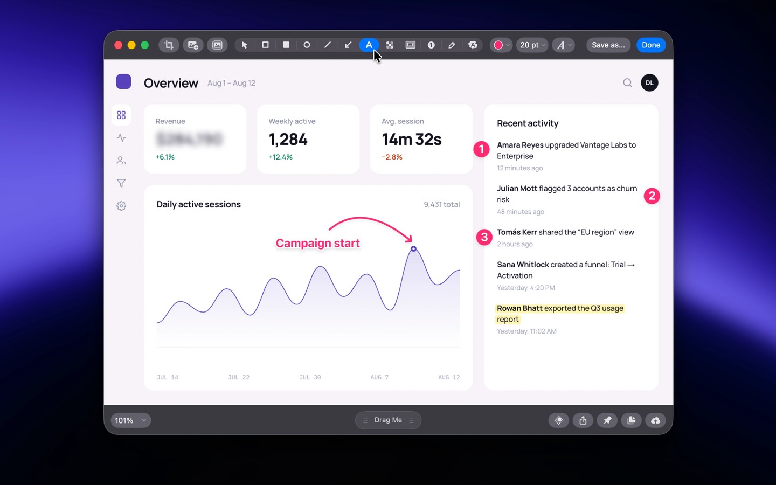
Task: Click the Save as... button
Action: 608,45
